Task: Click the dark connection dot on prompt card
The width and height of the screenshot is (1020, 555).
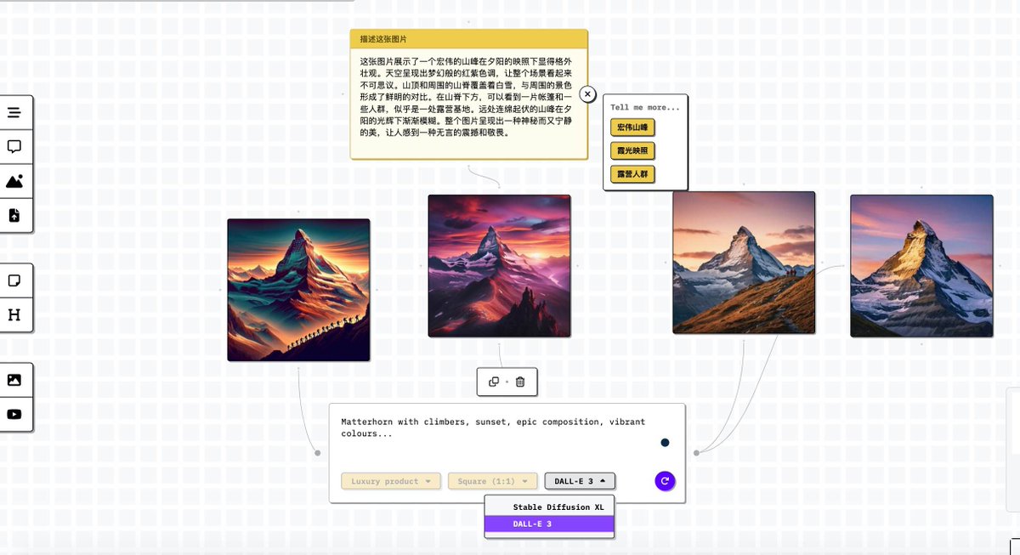Action: click(x=666, y=442)
